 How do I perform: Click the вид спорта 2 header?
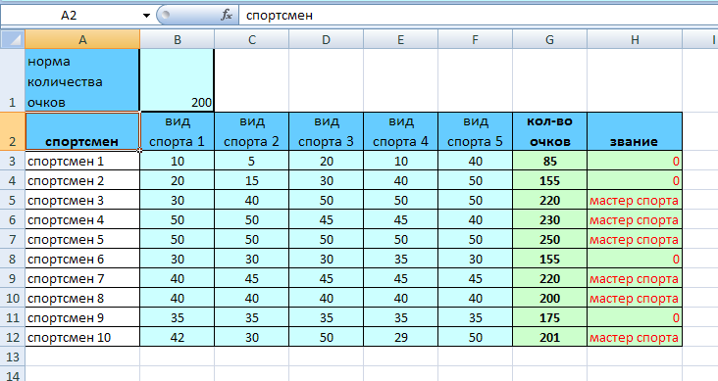pos(252,131)
